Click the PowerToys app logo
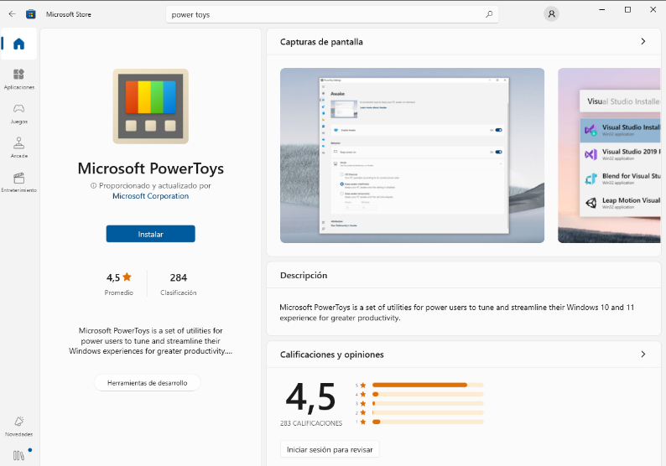 [151, 106]
